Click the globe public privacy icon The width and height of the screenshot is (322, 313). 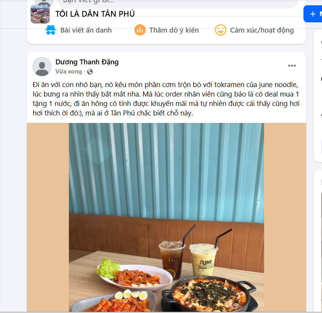(90, 72)
